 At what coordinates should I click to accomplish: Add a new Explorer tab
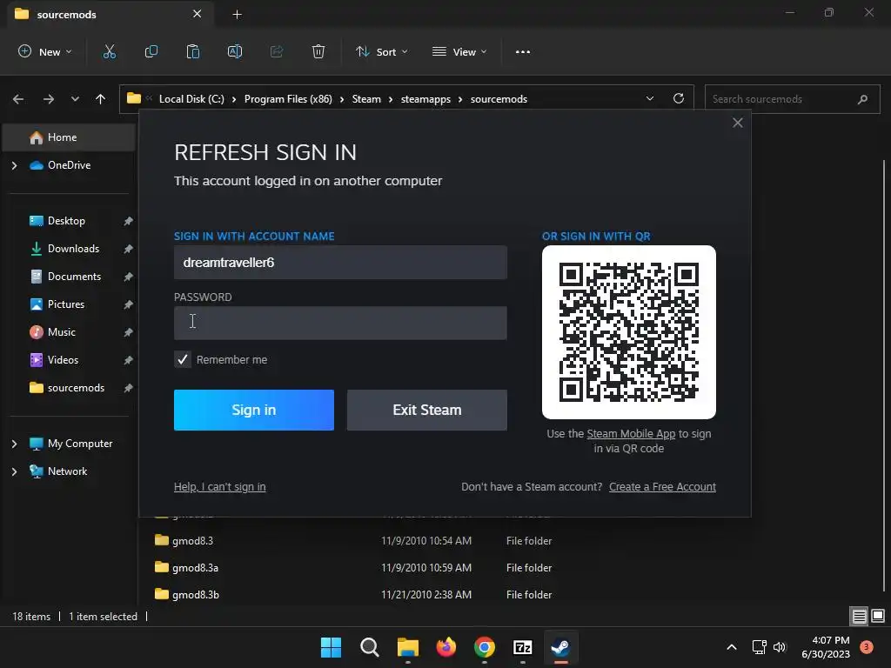(238, 14)
